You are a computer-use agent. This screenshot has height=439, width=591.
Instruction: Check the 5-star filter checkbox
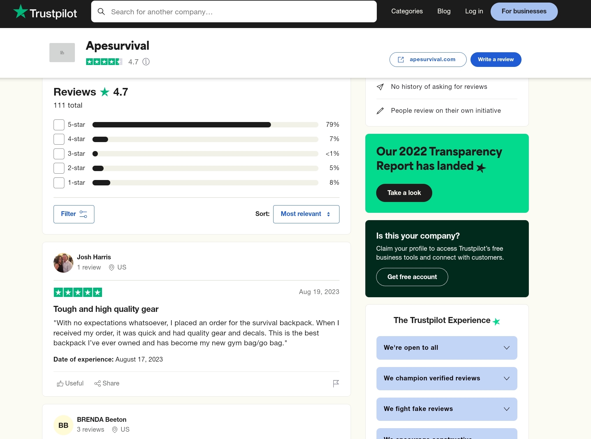(59, 125)
